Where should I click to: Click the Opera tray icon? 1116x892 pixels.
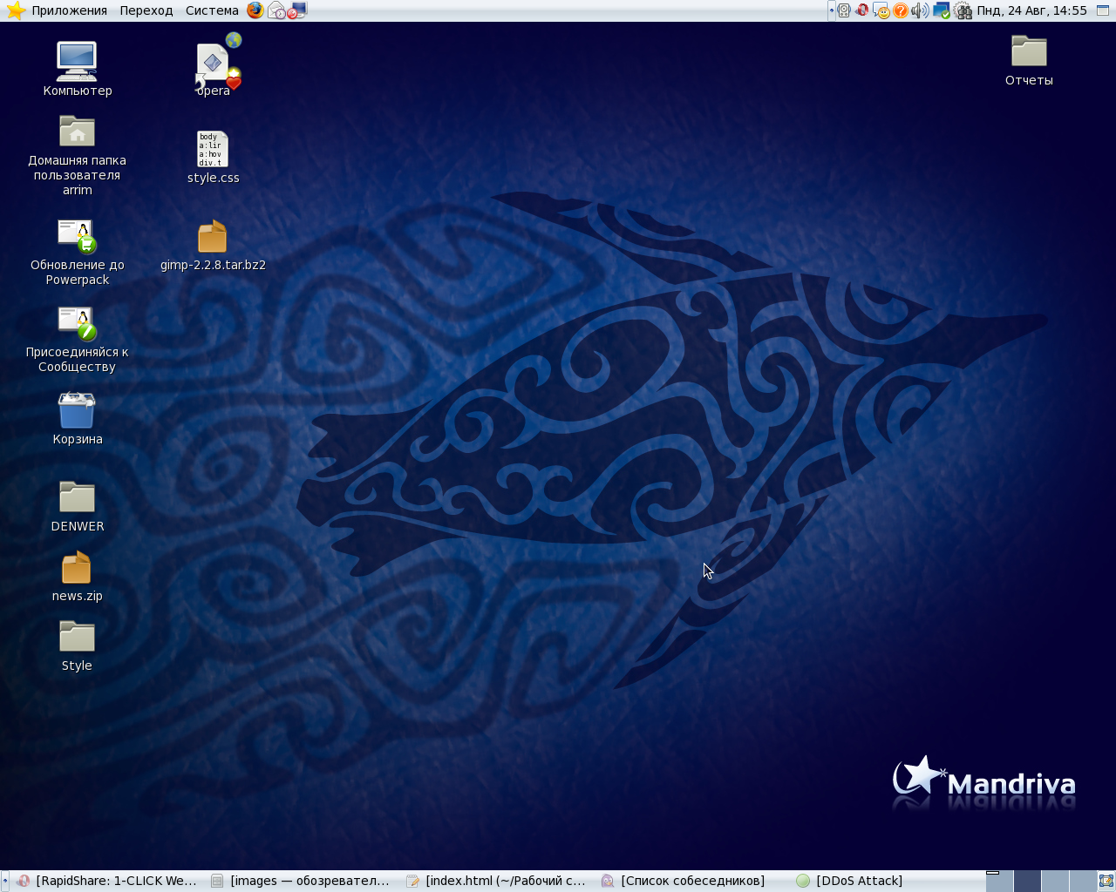(x=862, y=10)
